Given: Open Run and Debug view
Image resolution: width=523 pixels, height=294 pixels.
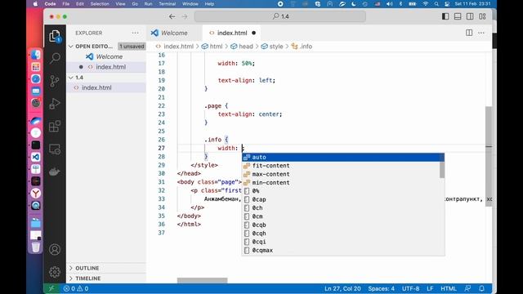Looking at the screenshot, I should pyautogui.click(x=55, y=104).
